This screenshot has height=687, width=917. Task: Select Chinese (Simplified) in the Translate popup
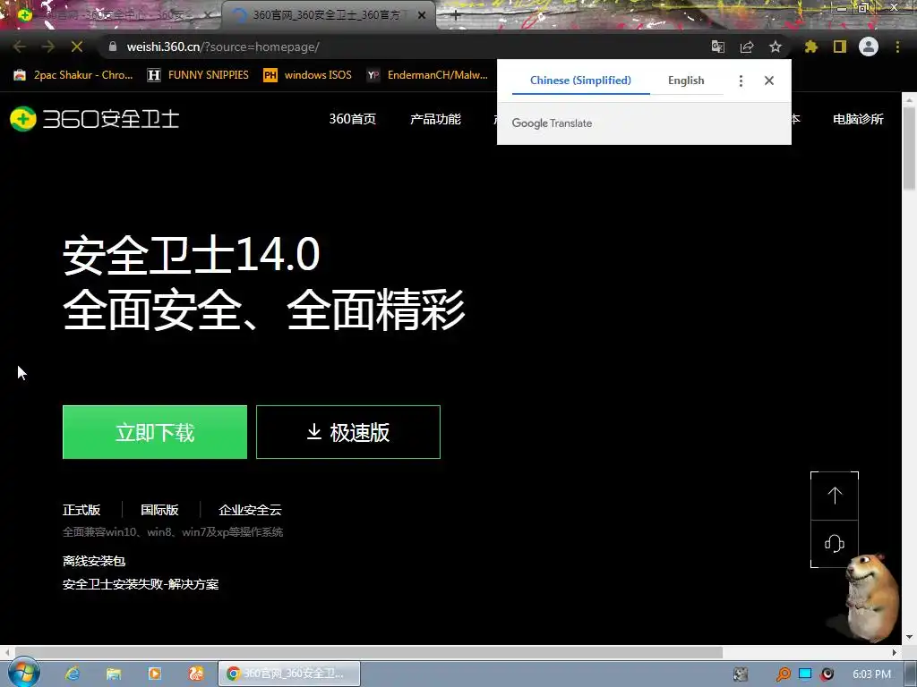[x=580, y=81]
